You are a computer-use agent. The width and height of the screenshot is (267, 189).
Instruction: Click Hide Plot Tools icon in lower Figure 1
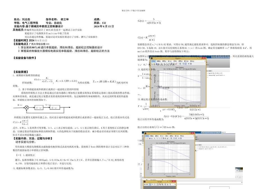[179, 138]
